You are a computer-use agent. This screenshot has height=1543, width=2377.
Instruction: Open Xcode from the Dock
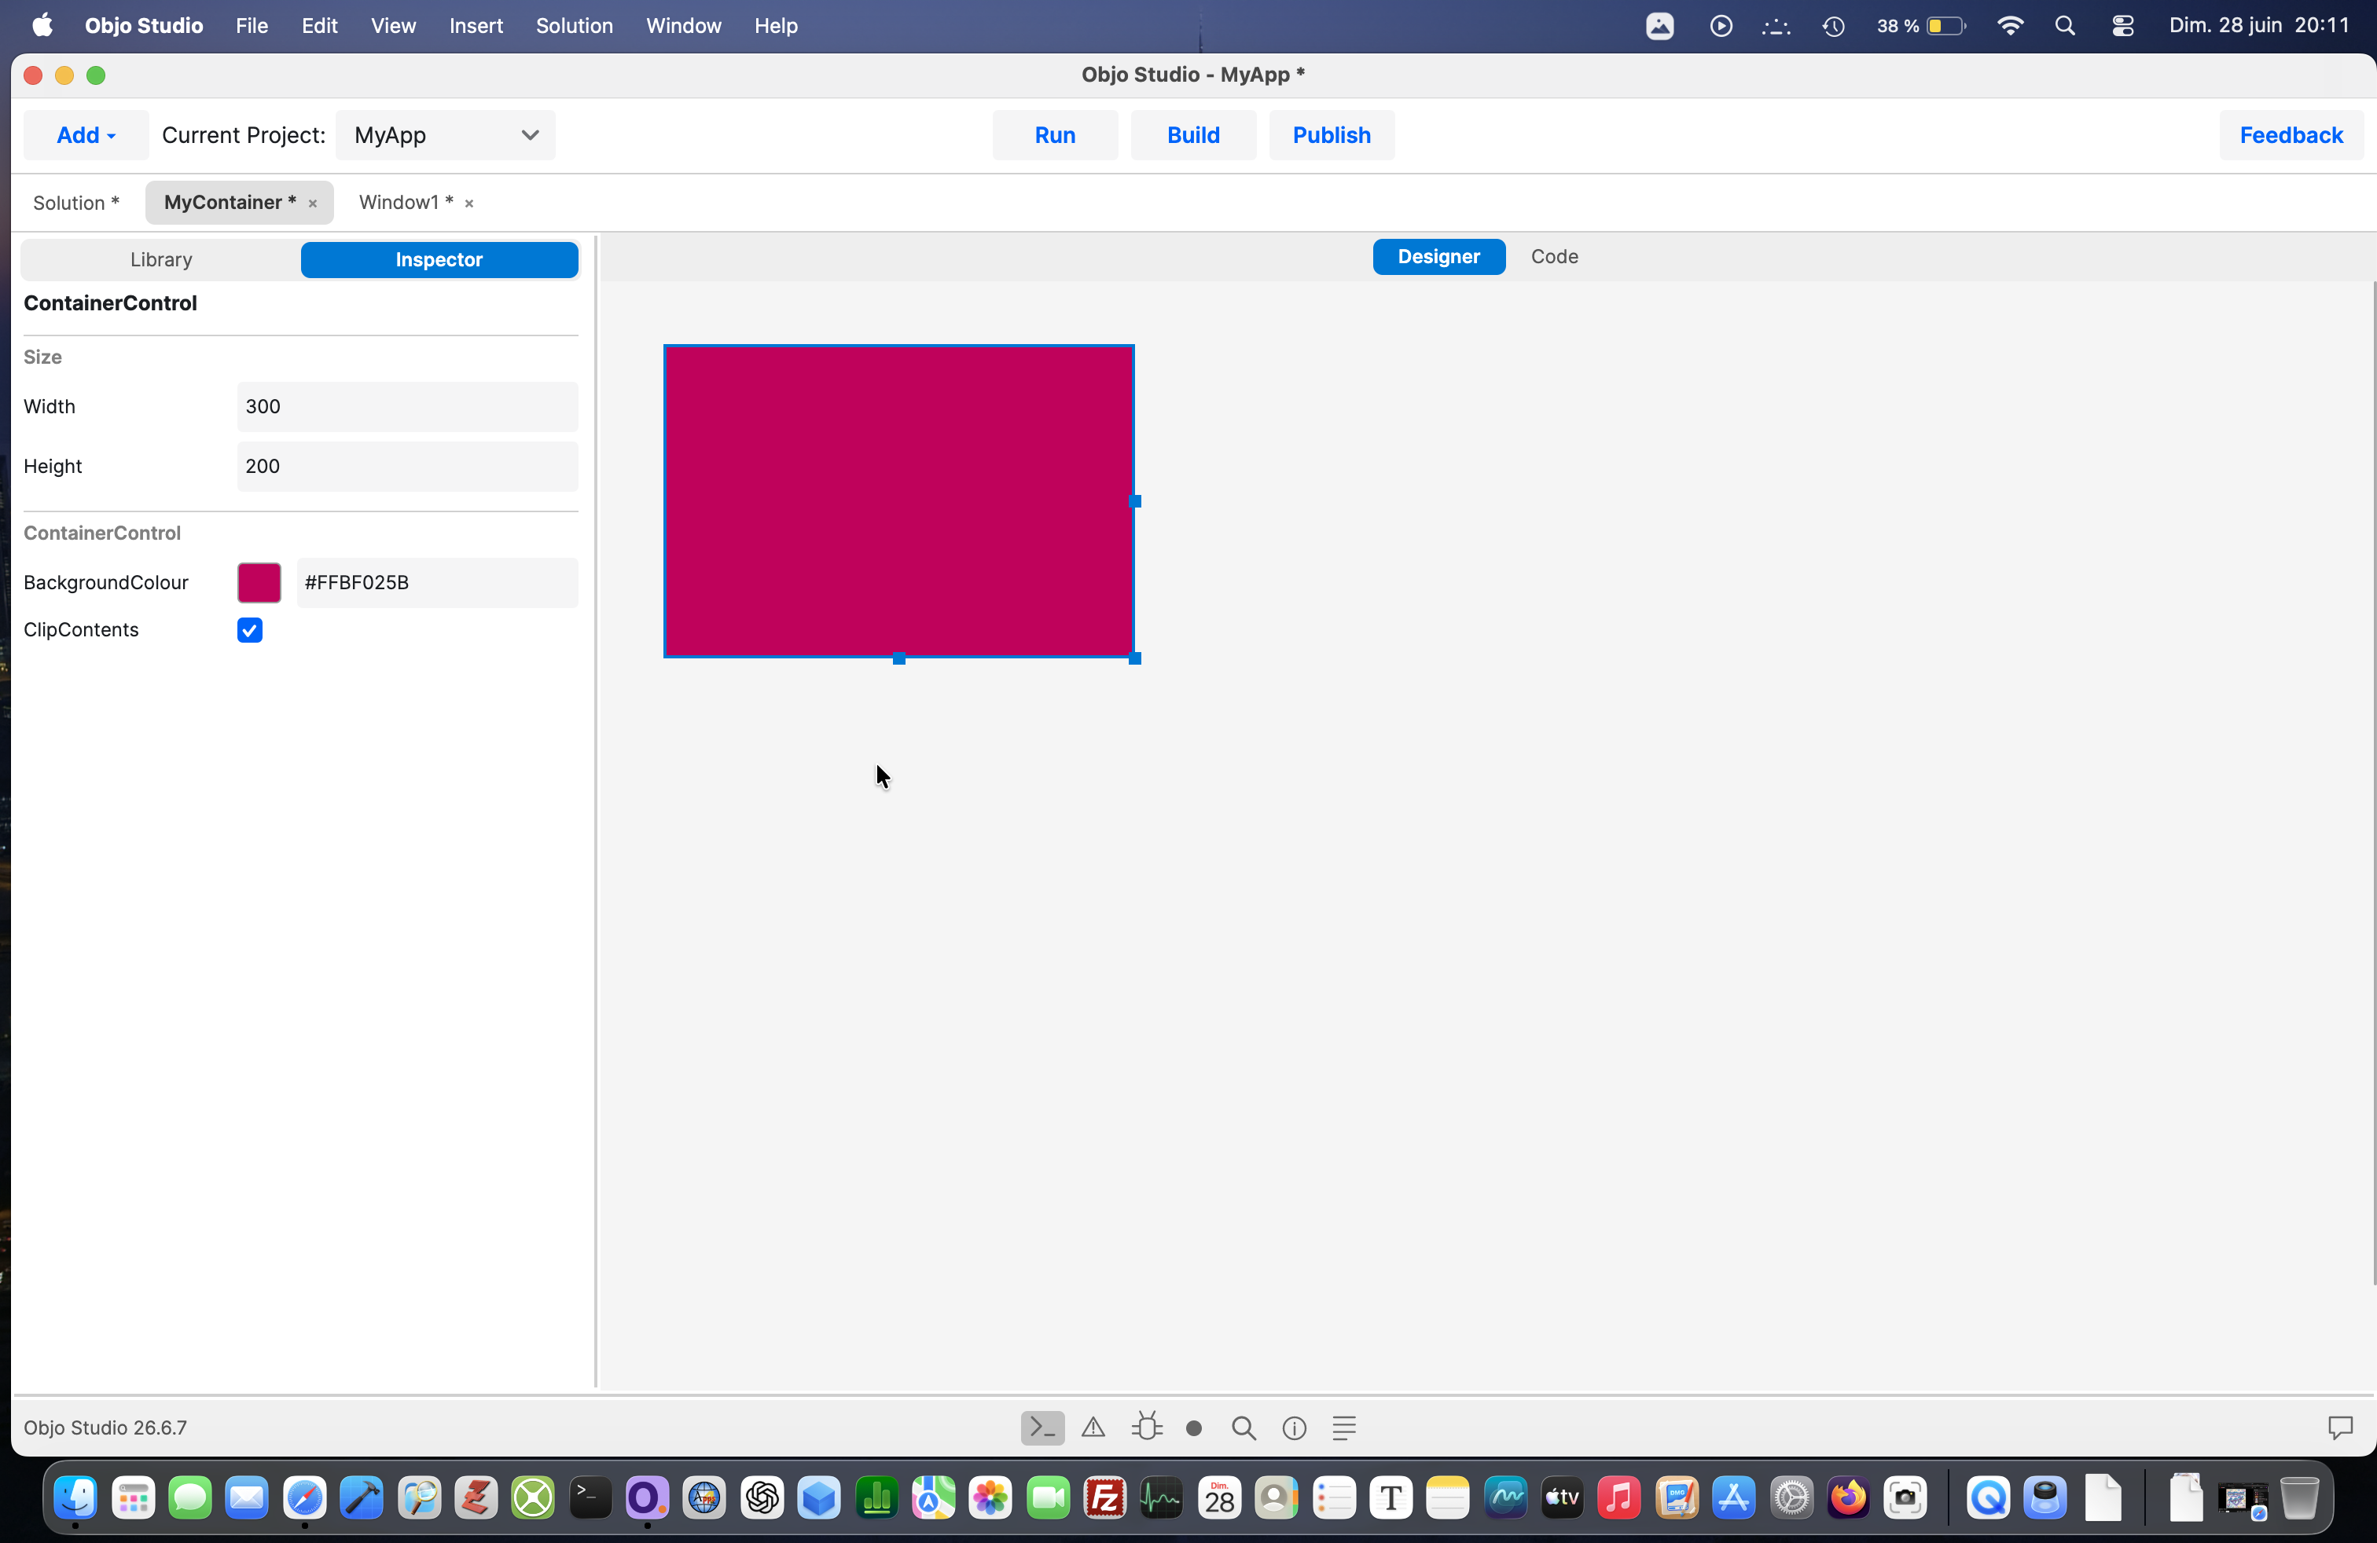coord(362,1497)
